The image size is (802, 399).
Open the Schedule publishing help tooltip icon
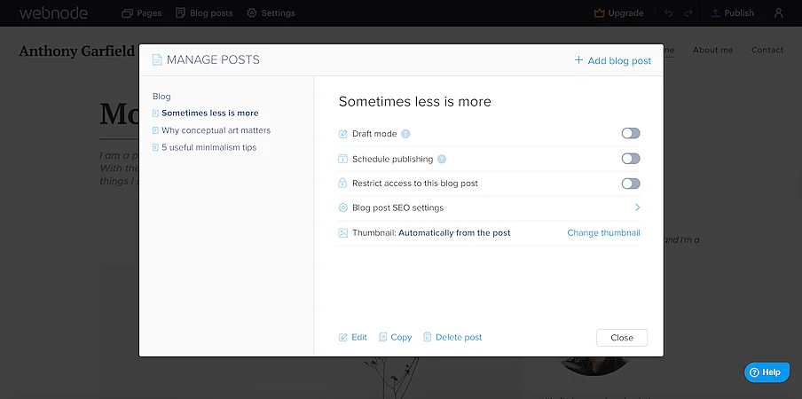[x=442, y=159]
